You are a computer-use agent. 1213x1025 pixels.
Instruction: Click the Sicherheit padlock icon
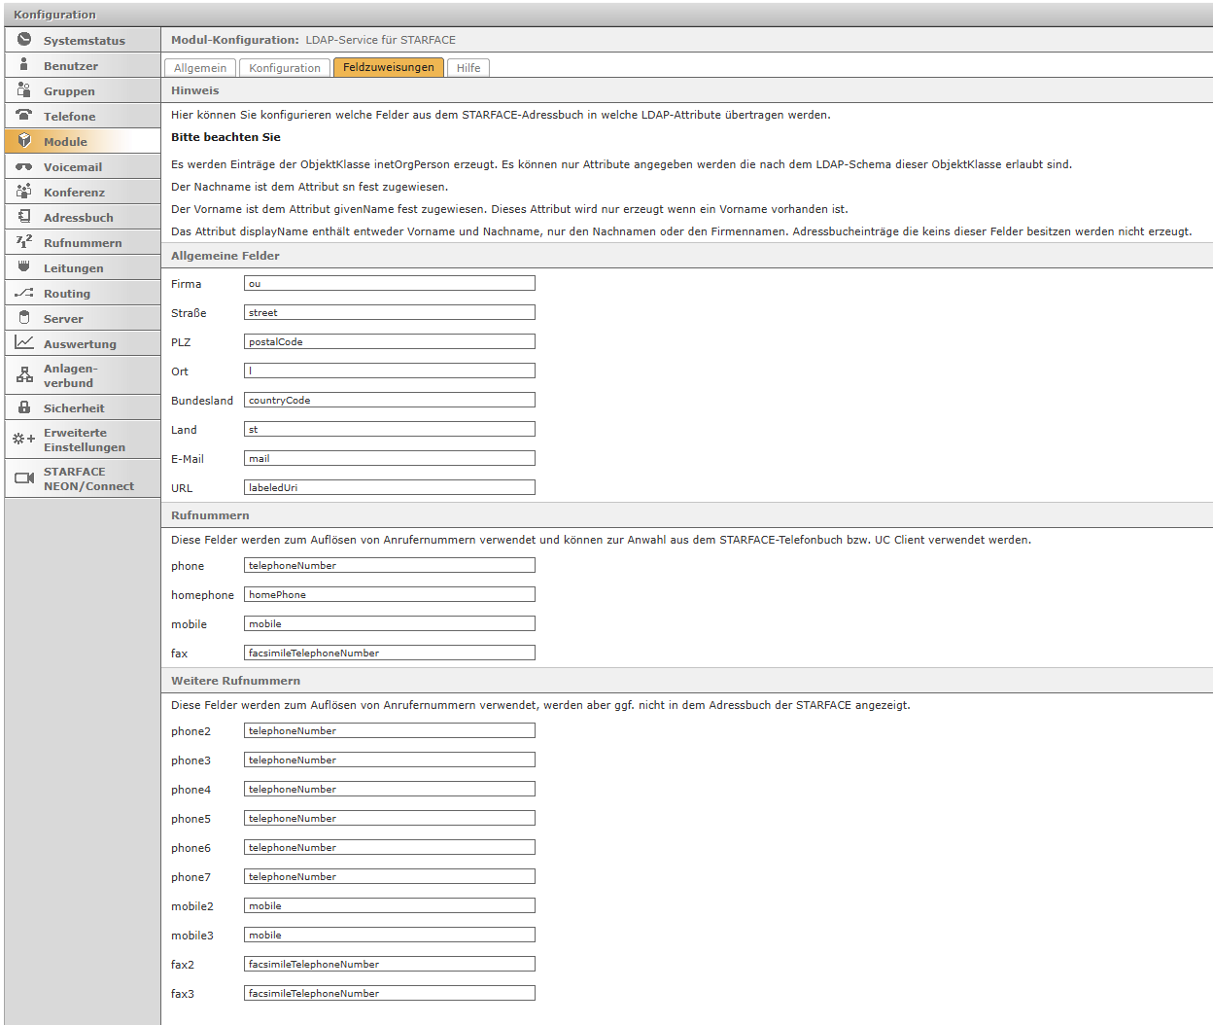pyautogui.click(x=24, y=407)
